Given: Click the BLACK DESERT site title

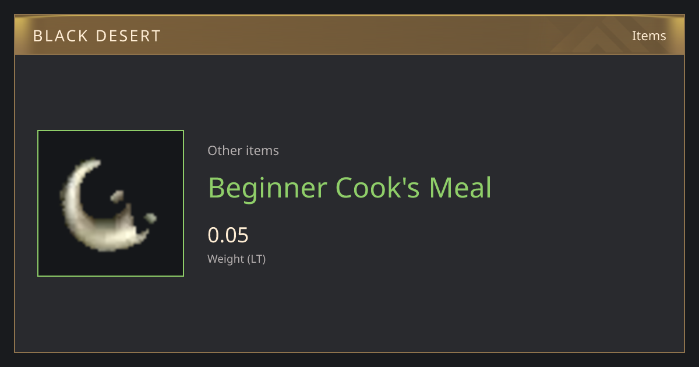Looking at the screenshot, I should (x=97, y=36).
